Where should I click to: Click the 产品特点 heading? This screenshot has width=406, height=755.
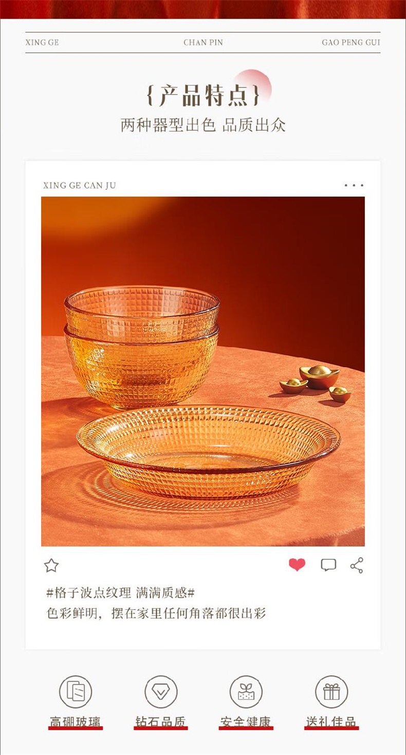[x=203, y=95]
